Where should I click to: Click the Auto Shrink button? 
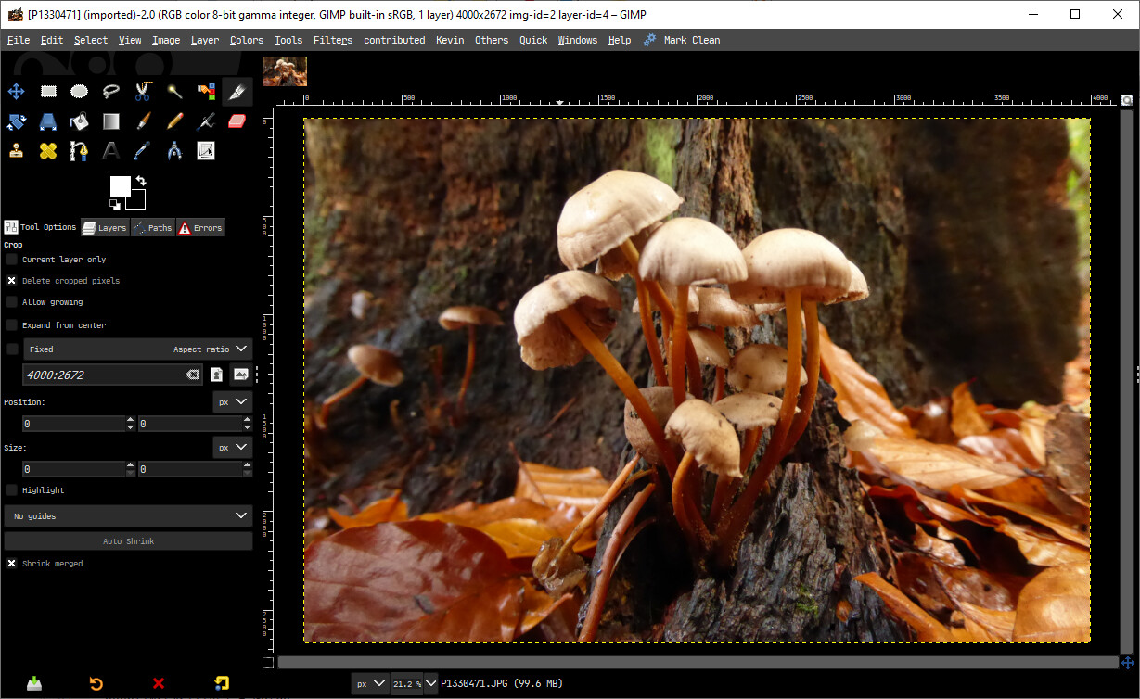[x=128, y=541]
